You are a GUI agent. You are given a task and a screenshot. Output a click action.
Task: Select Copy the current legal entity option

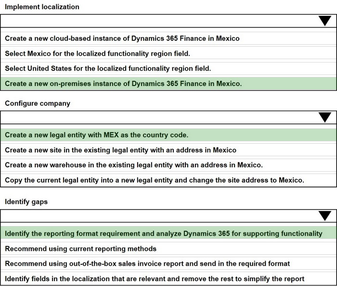pyautogui.click(x=168, y=180)
